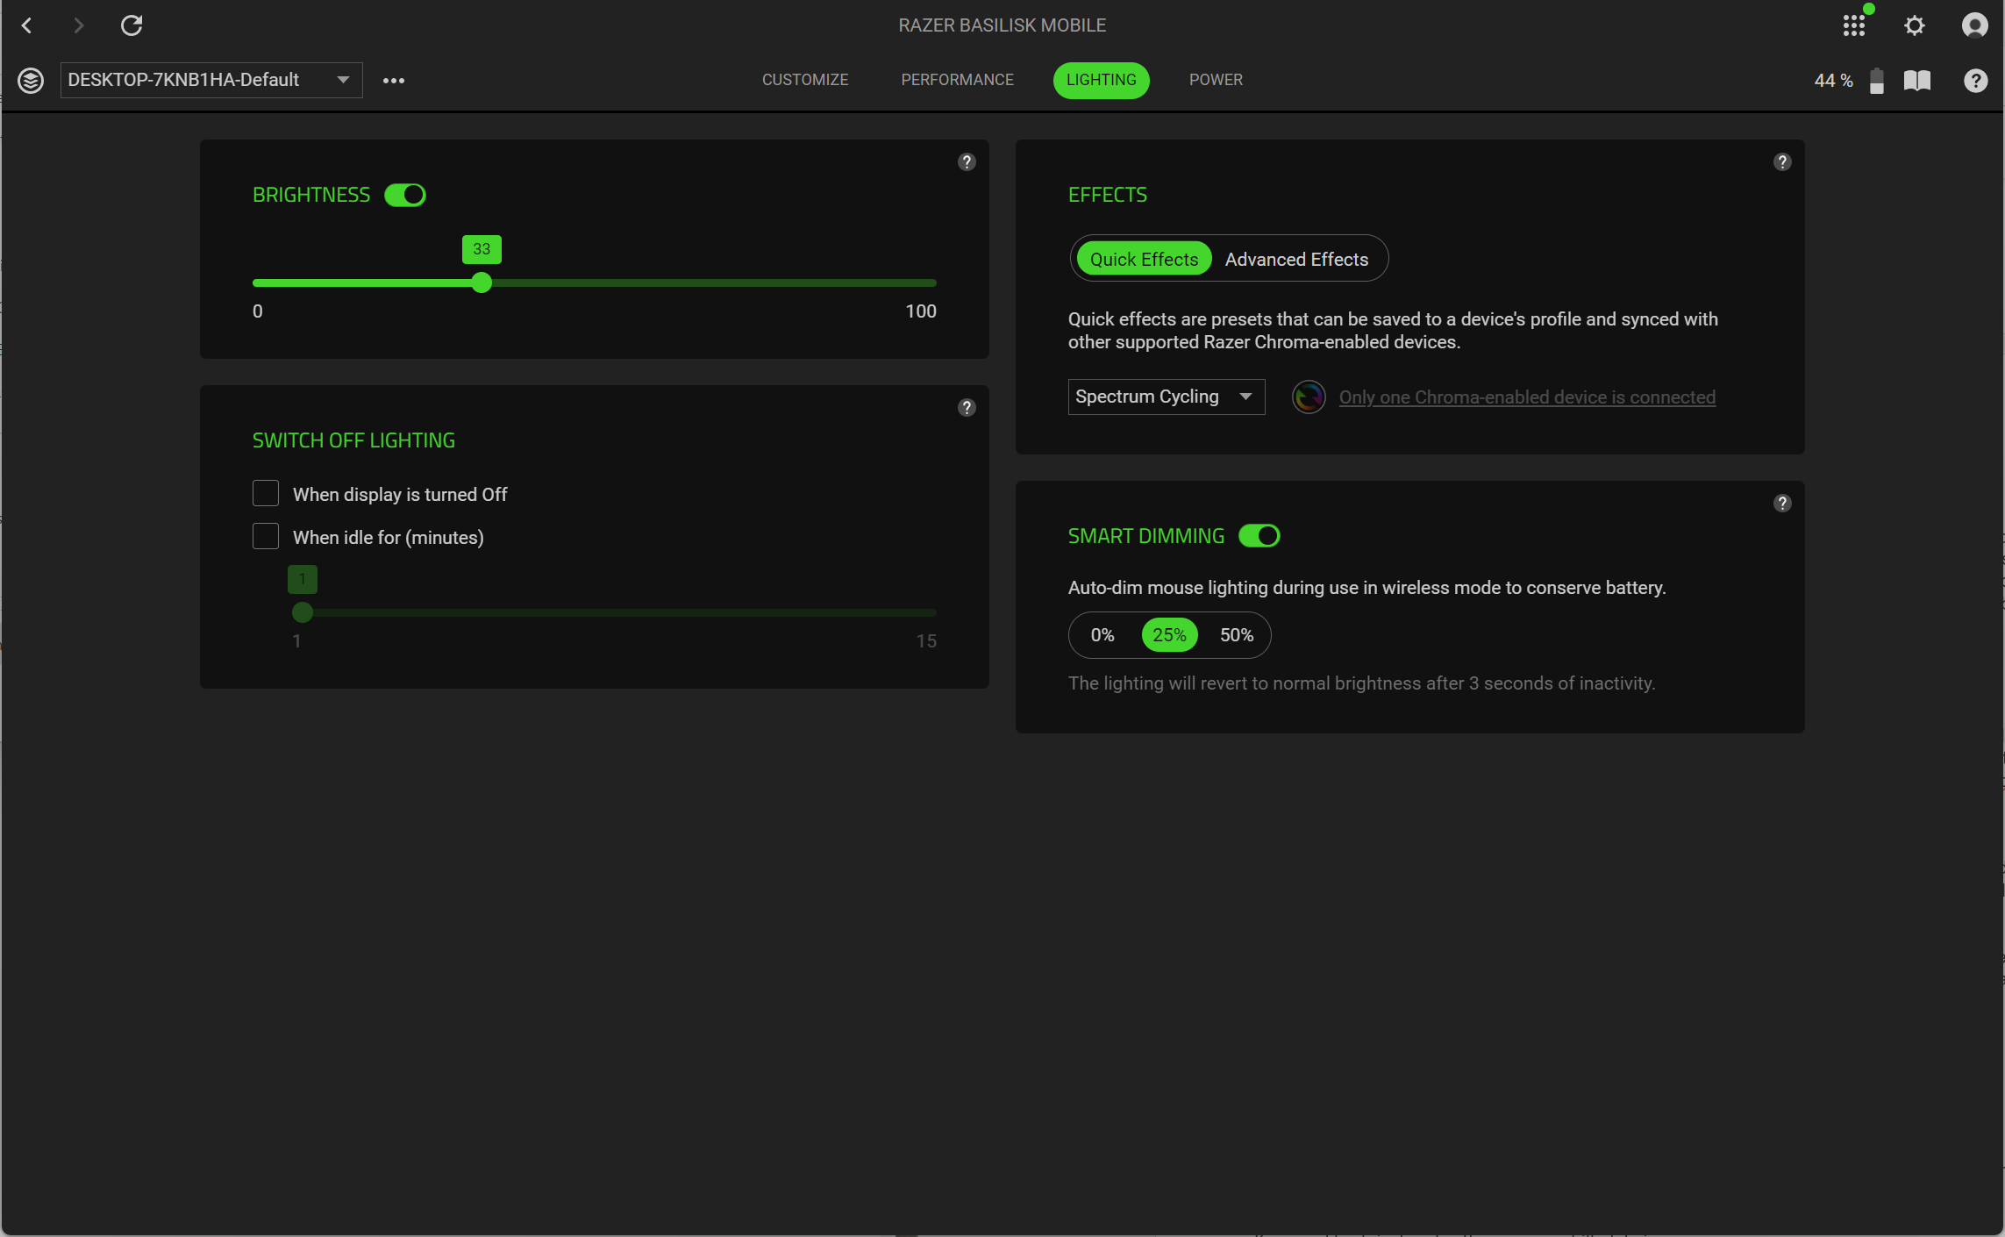Open the user guide book icon
Screen dimensions: 2005x1237
1917,81
